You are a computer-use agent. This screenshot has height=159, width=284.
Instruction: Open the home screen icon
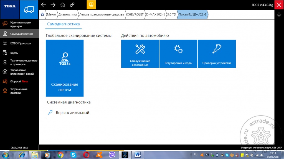click(x=62, y=5)
